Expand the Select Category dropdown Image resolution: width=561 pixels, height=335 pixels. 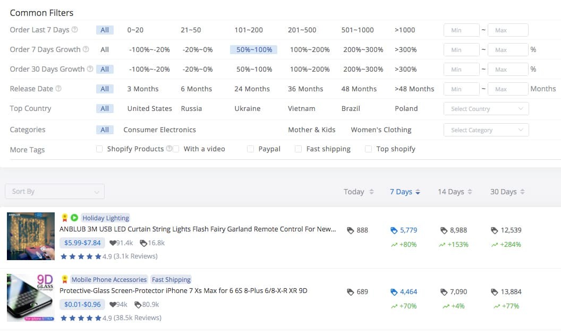coord(486,130)
